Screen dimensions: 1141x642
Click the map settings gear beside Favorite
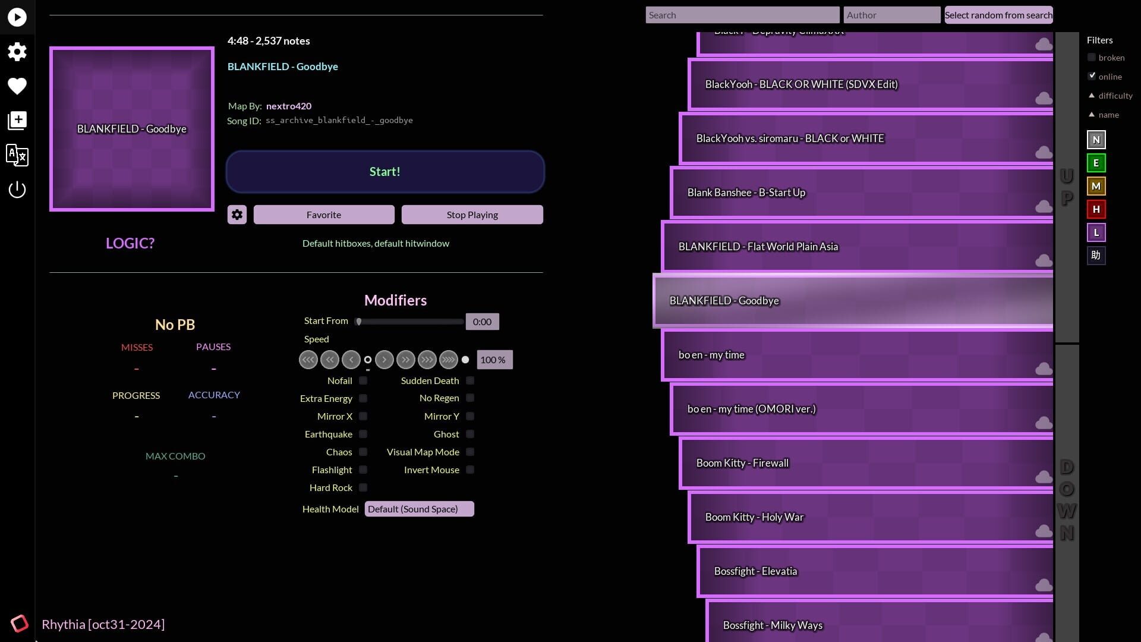point(237,215)
